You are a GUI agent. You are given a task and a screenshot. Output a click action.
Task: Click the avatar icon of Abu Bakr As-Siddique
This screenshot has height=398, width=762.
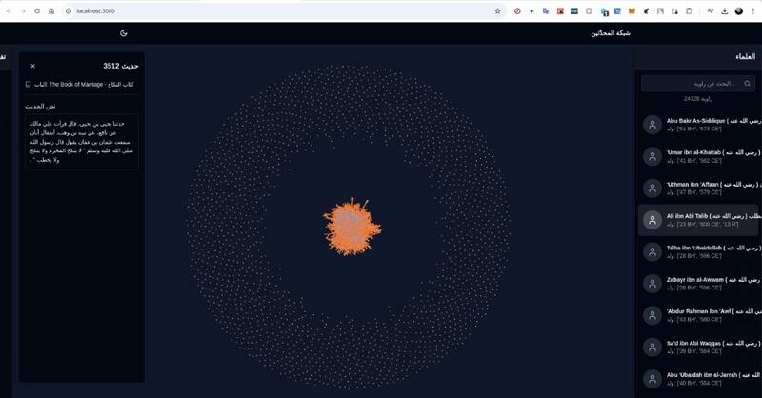pos(652,126)
